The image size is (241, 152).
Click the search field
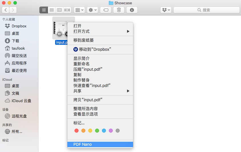(206, 10)
